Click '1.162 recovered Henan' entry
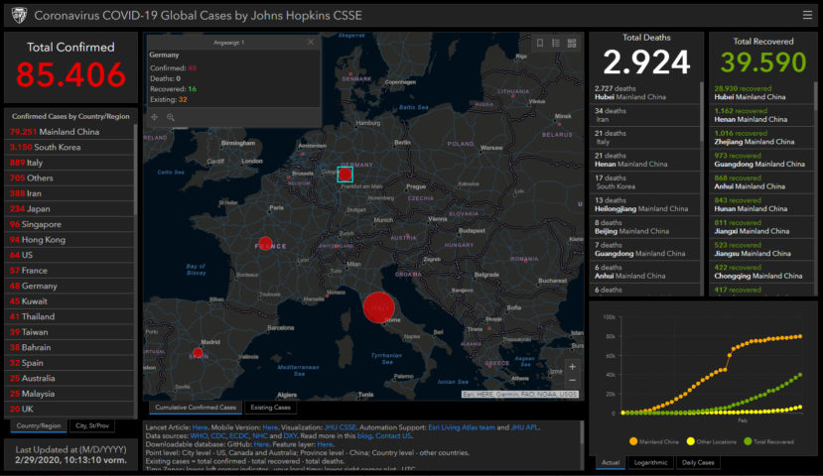This screenshot has height=476, width=823. click(761, 115)
